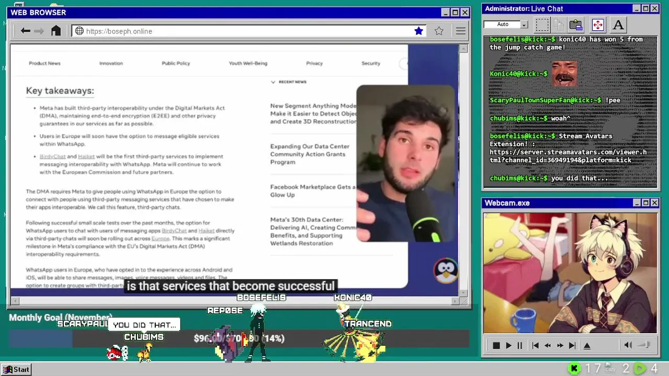Viewport: 669px width, 376px height.
Task: Open New Segment Anything Models article
Action: click(313, 113)
